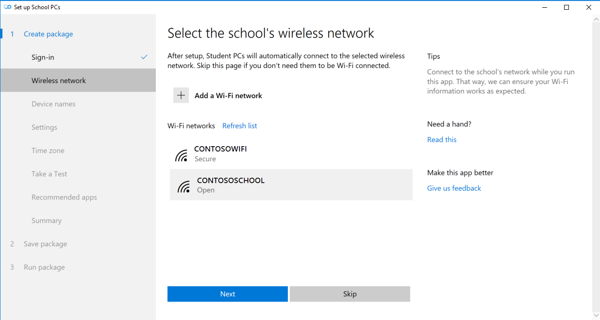The width and height of the screenshot is (600, 320).
Task: Open the Take a Test step
Action: click(50, 174)
